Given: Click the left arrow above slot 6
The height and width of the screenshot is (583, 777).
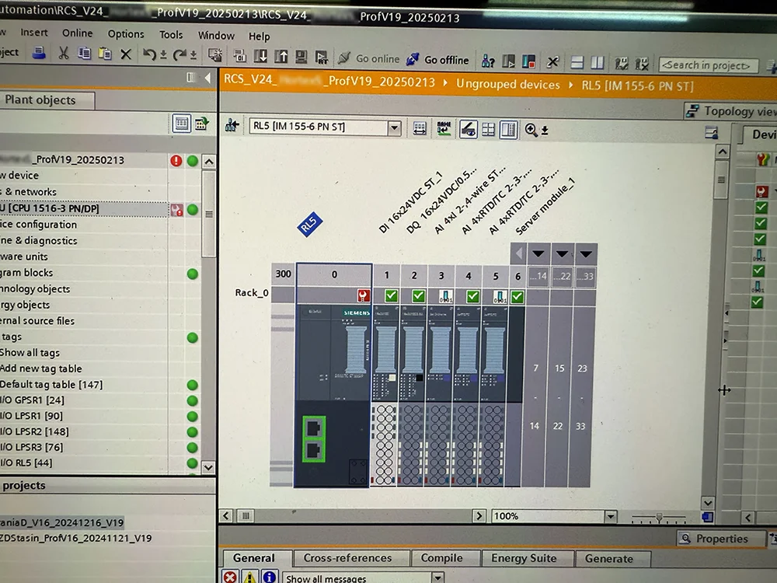Looking at the screenshot, I should click(x=518, y=254).
